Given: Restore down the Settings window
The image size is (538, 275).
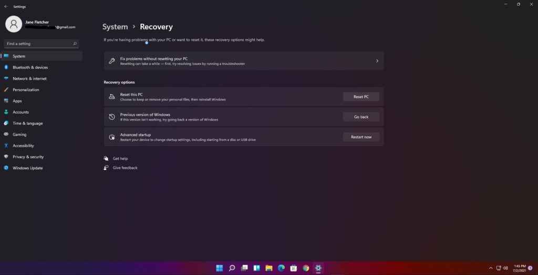Looking at the screenshot, I should pyautogui.click(x=519, y=4).
